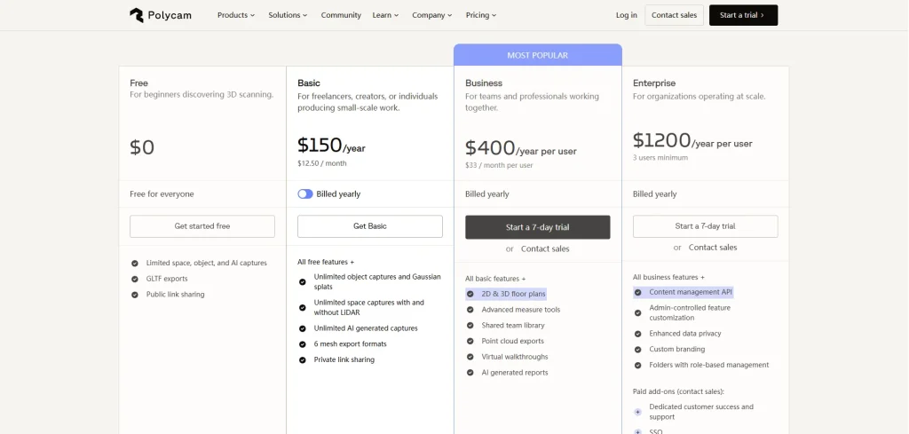Open the Community page
Image resolution: width=909 pixels, height=434 pixels.
tap(341, 15)
